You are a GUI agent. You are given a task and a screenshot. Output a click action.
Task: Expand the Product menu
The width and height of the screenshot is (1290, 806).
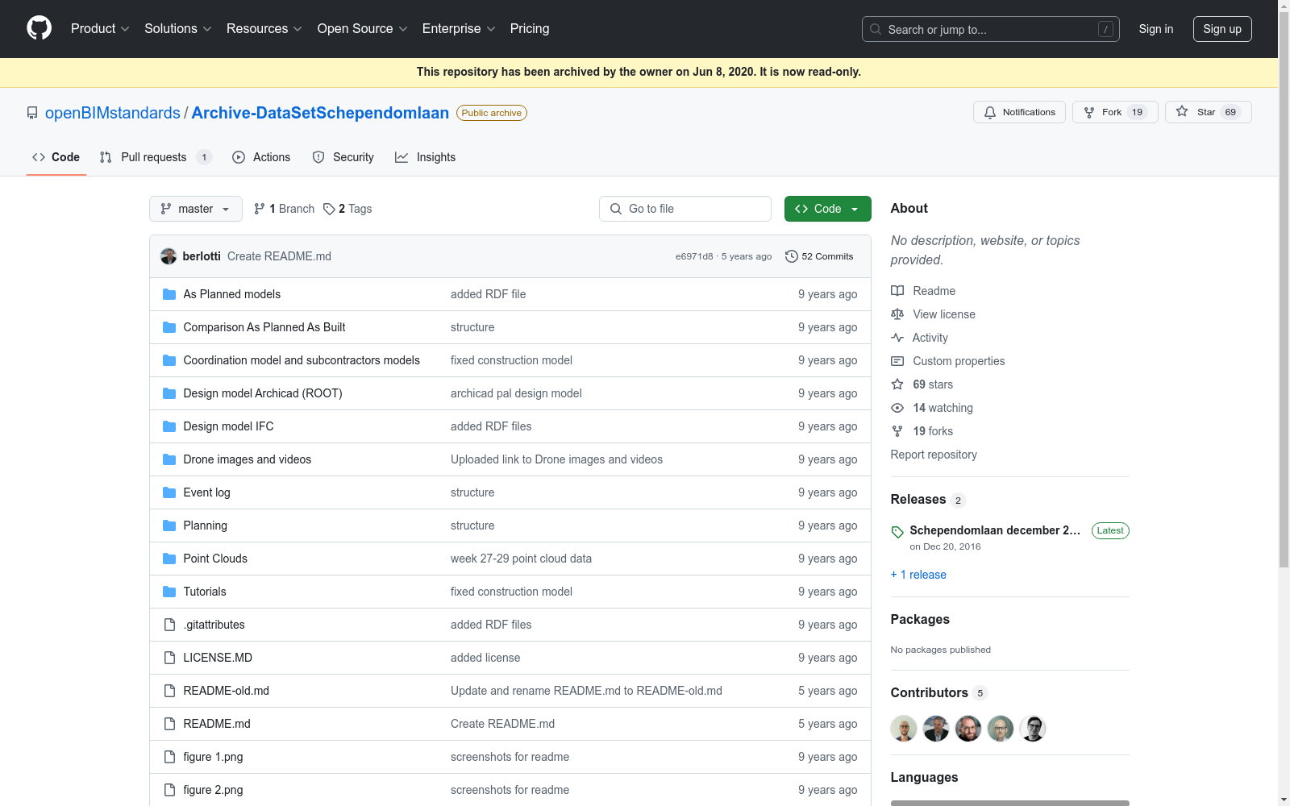(100, 28)
